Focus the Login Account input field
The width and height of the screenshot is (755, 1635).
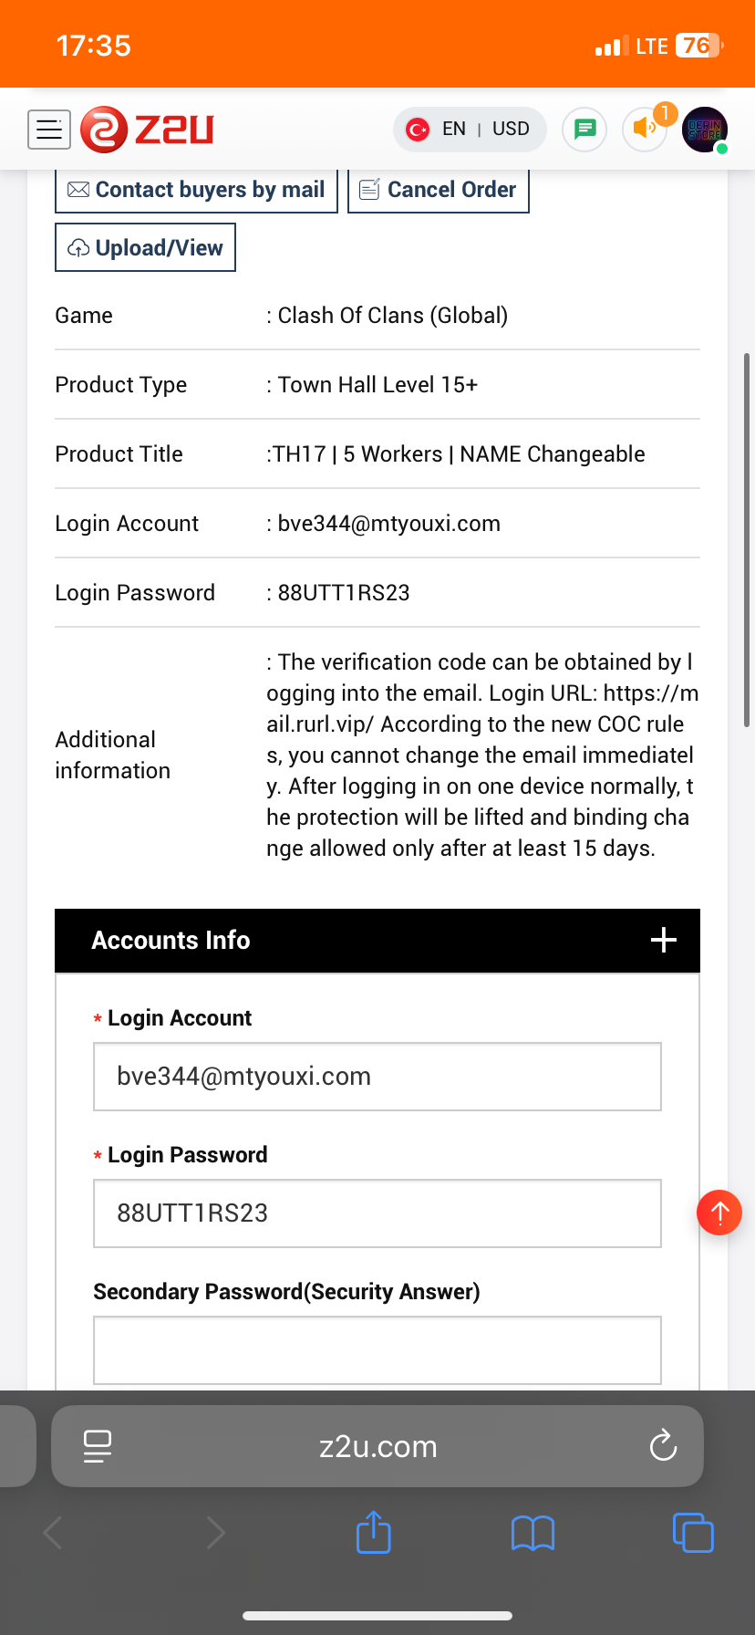click(x=377, y=1077)
